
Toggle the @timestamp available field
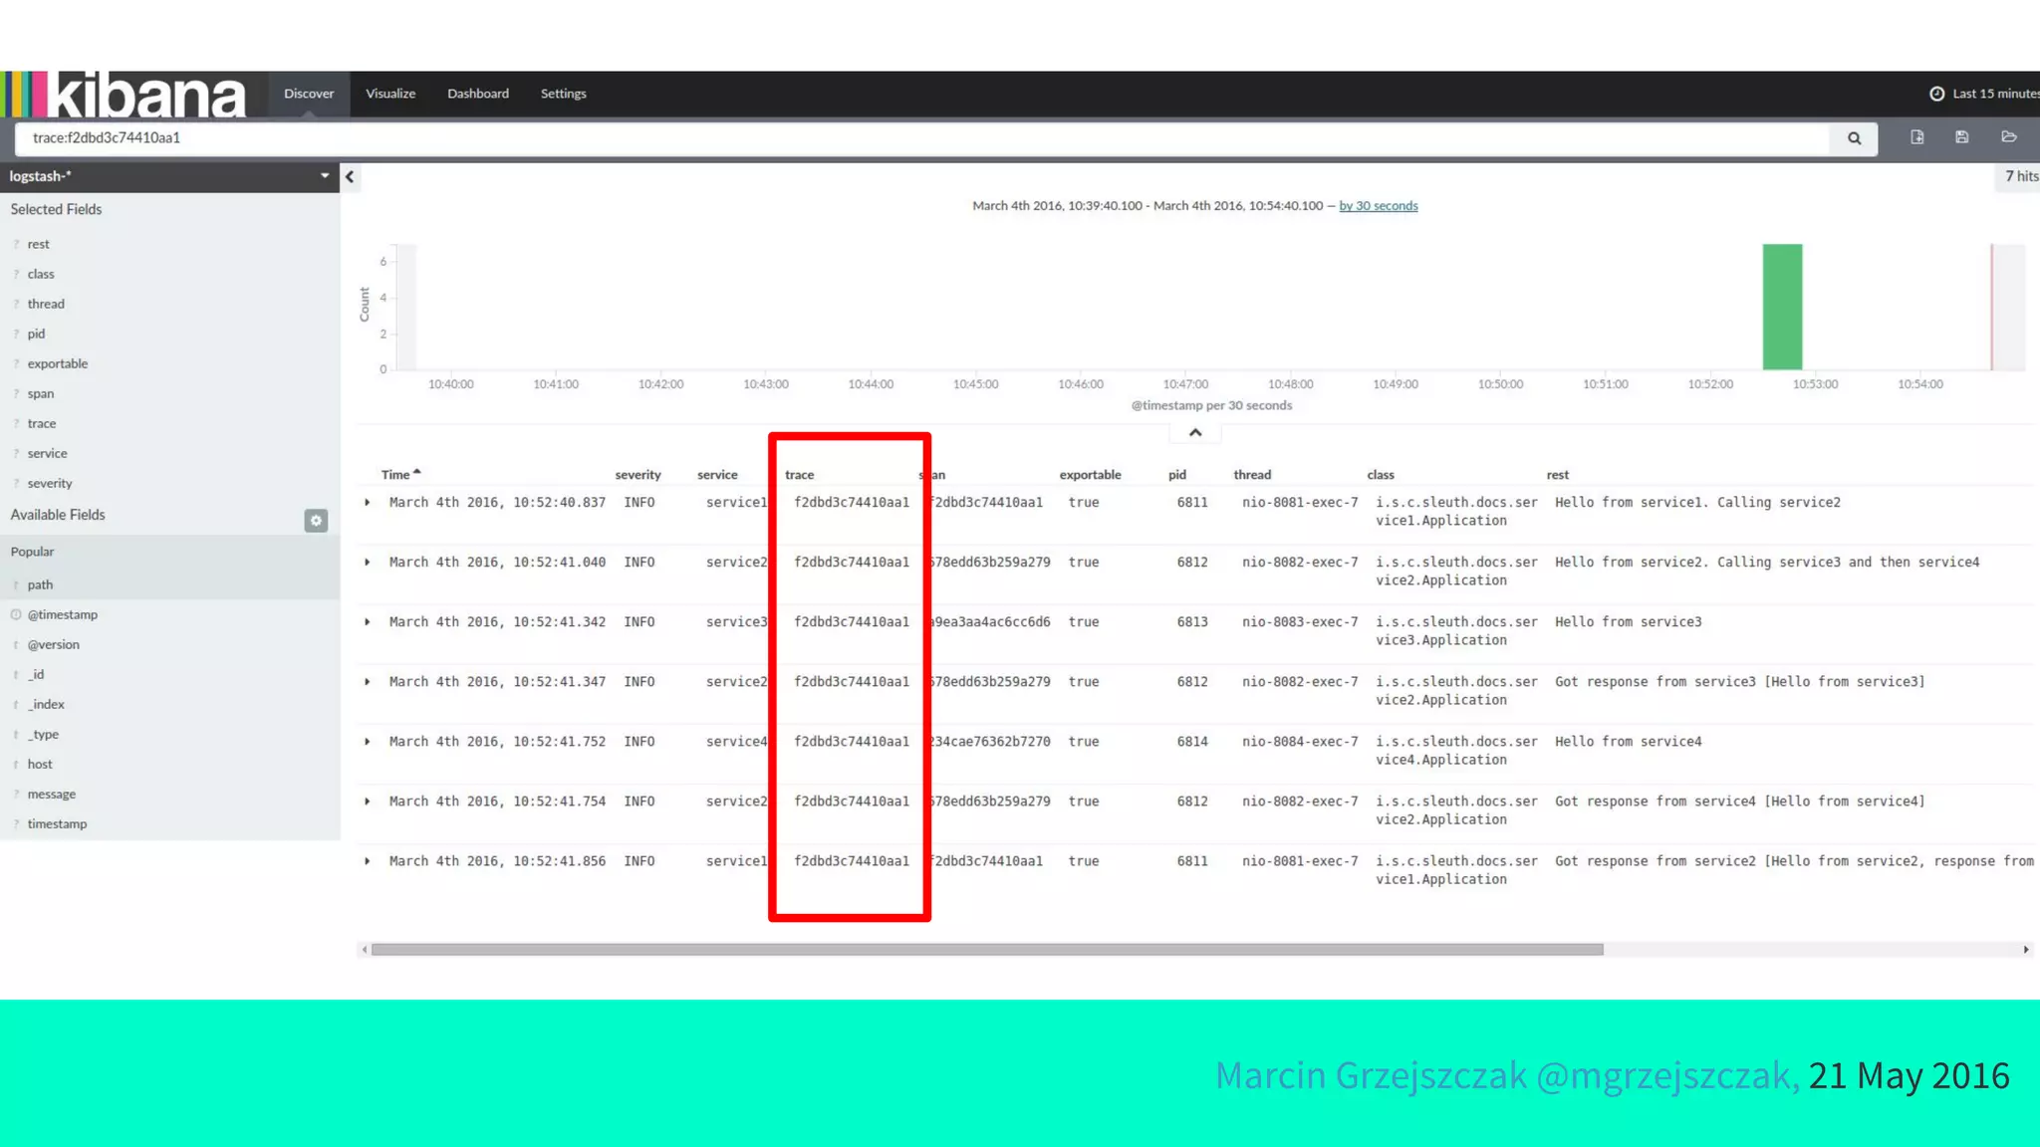coord(63,614)
